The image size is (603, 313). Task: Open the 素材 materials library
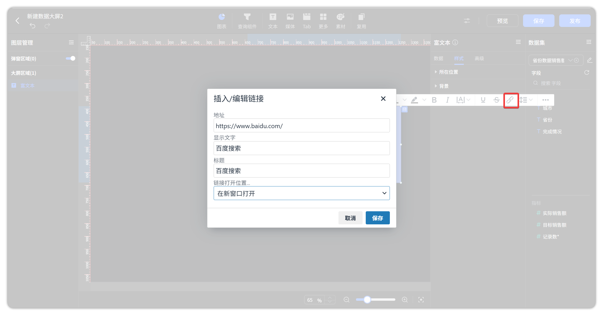click(341, 21)
